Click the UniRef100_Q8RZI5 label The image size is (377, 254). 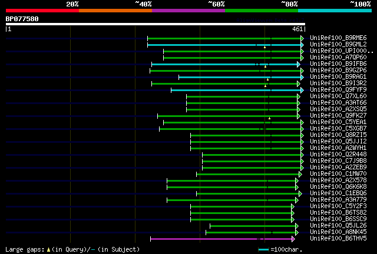coord(338,135)
